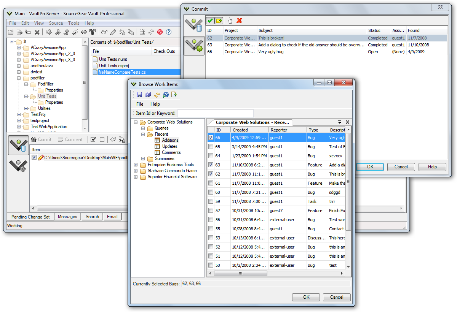Click the help globe icon in Browse Work Items

pos(166,95)
